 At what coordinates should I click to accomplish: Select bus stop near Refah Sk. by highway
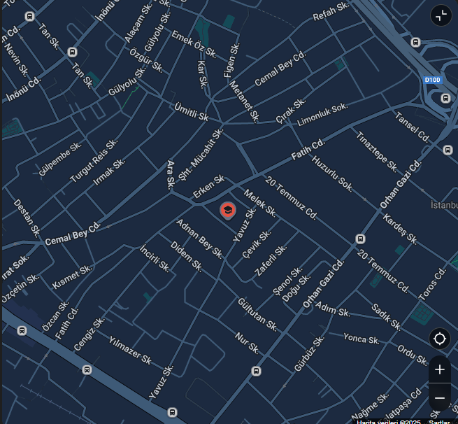[x=415, y=42]
